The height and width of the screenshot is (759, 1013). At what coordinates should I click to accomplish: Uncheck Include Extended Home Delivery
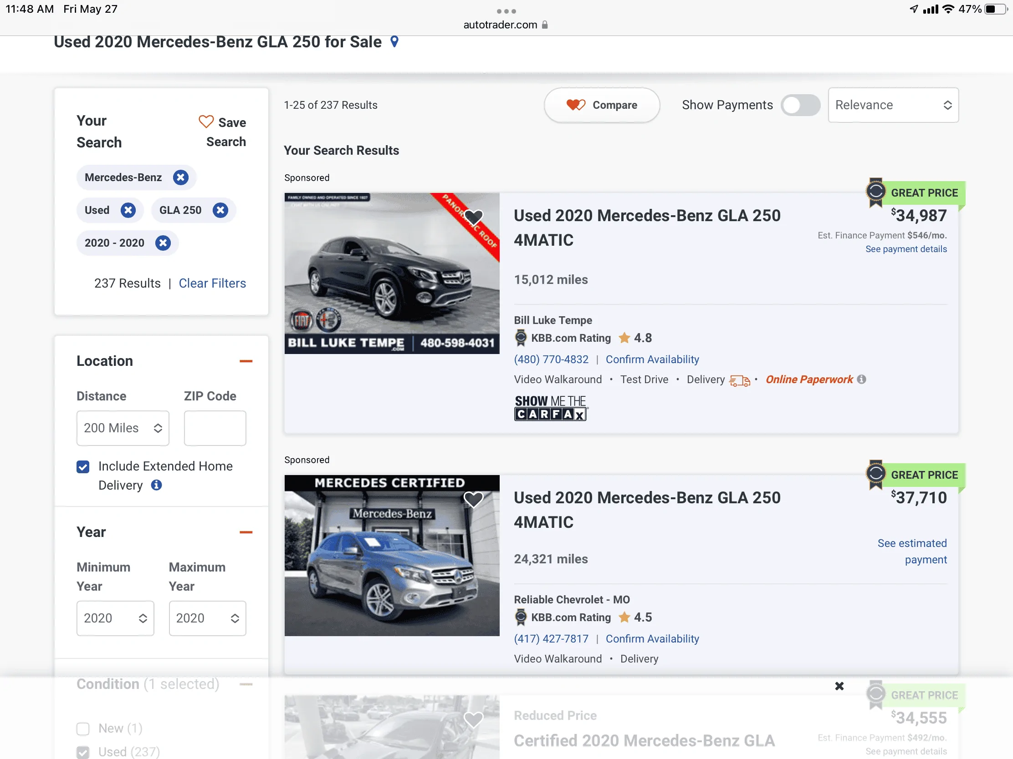tap(83, 466)
